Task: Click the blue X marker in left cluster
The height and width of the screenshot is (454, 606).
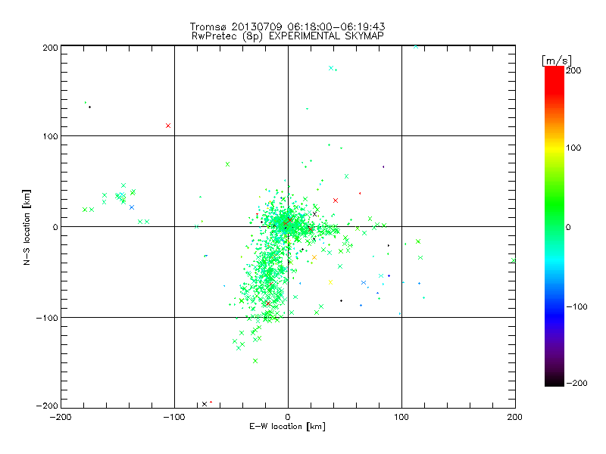Action: 132,207
